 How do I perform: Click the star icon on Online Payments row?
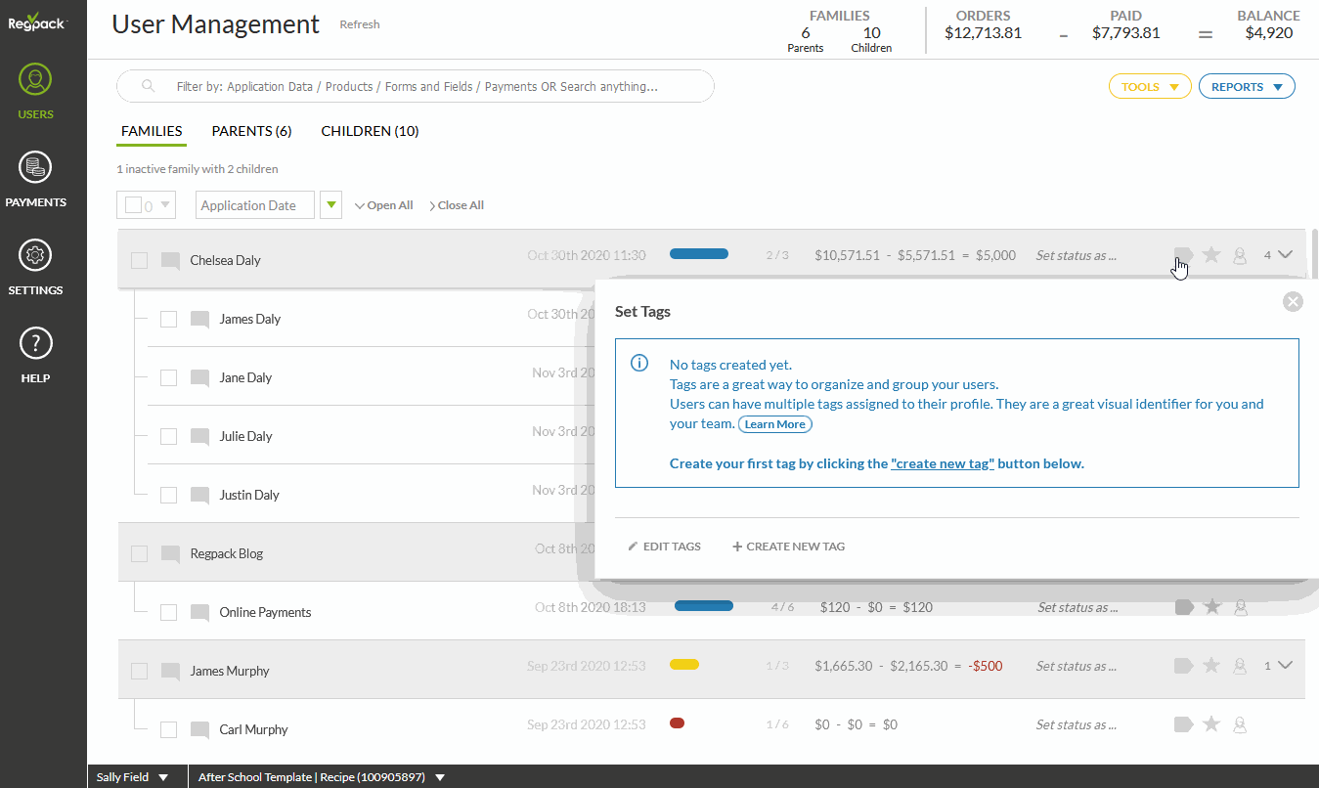(1212, 607)
